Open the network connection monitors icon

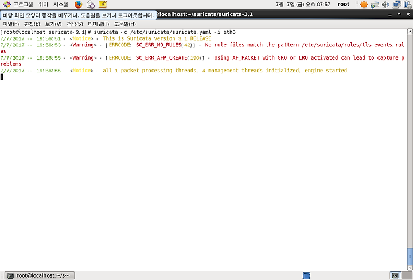click(x=396, y=5)
